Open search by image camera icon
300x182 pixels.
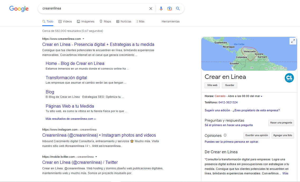pos(169,9)
